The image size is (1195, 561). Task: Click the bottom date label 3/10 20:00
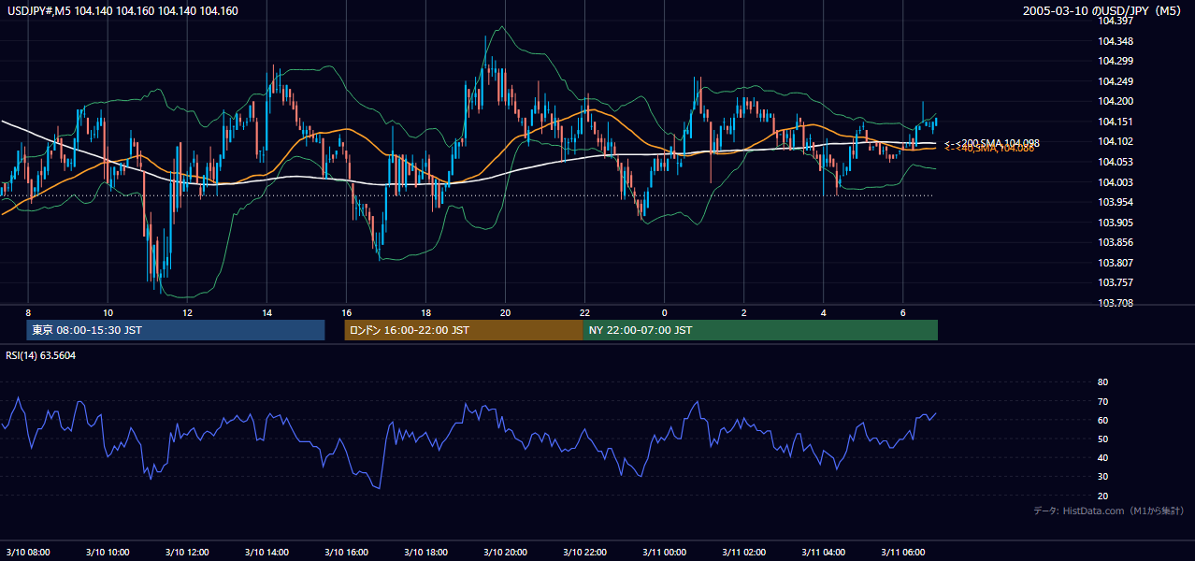pos(505,552)
